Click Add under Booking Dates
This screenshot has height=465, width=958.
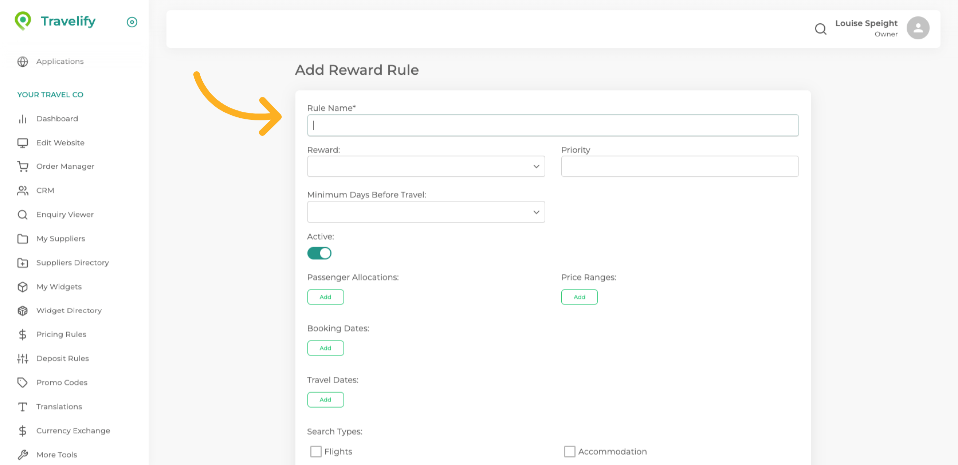[x=325, y=348]
